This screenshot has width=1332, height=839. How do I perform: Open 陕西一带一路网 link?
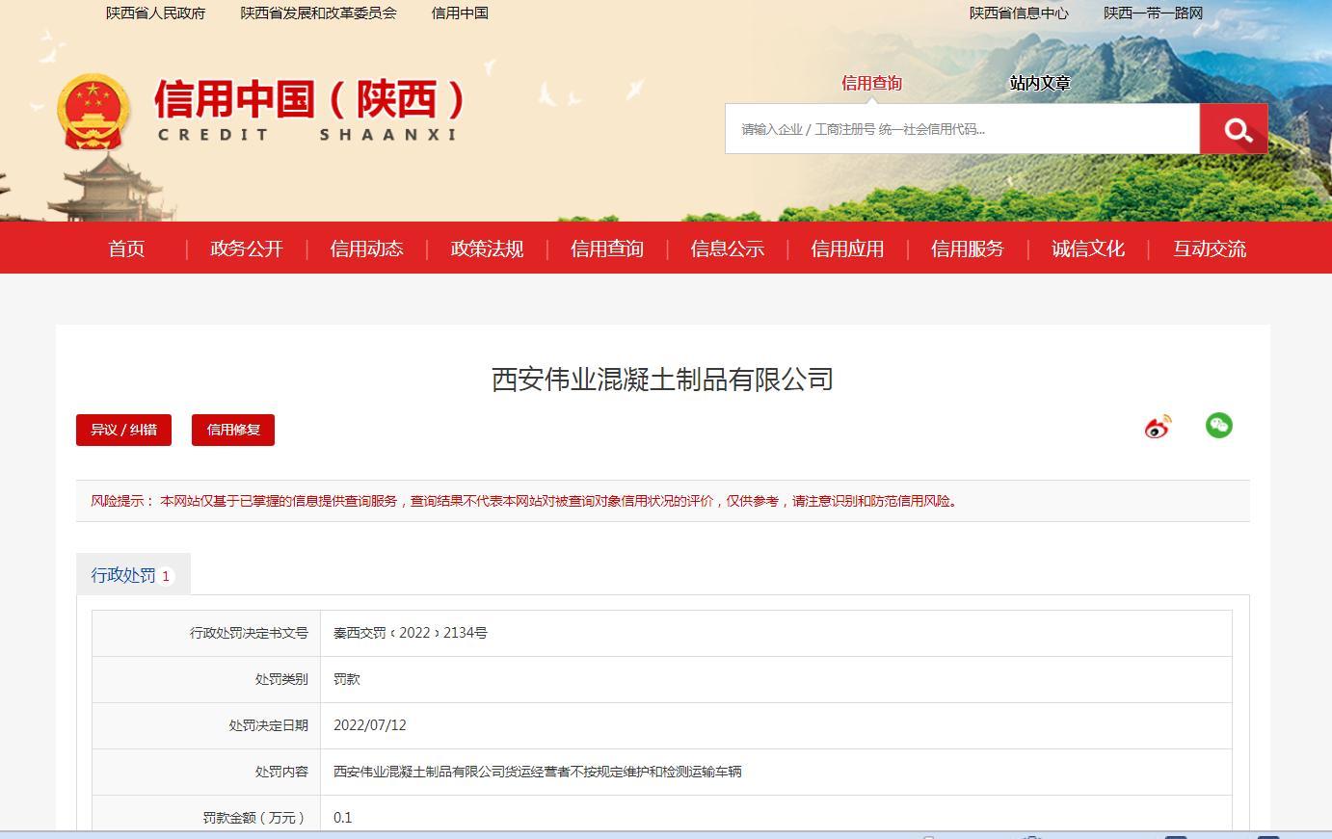tap(1153, 13)
